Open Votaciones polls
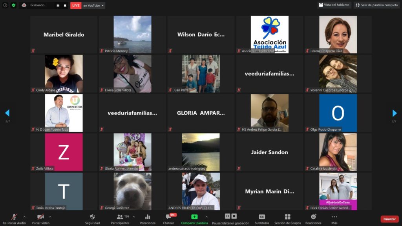Screen dimensions: 402x226 pos(148,219)
